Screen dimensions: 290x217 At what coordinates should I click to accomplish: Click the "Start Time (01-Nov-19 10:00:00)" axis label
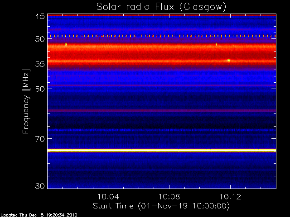click(161, 206)
